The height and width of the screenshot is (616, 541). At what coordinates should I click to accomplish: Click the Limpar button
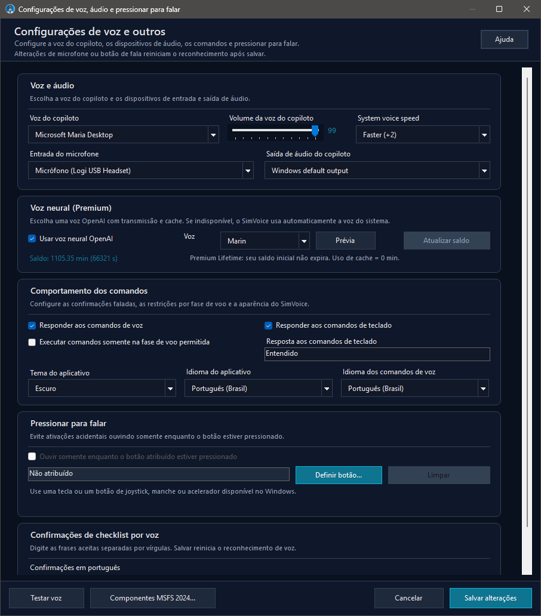(x=439, y=475)
